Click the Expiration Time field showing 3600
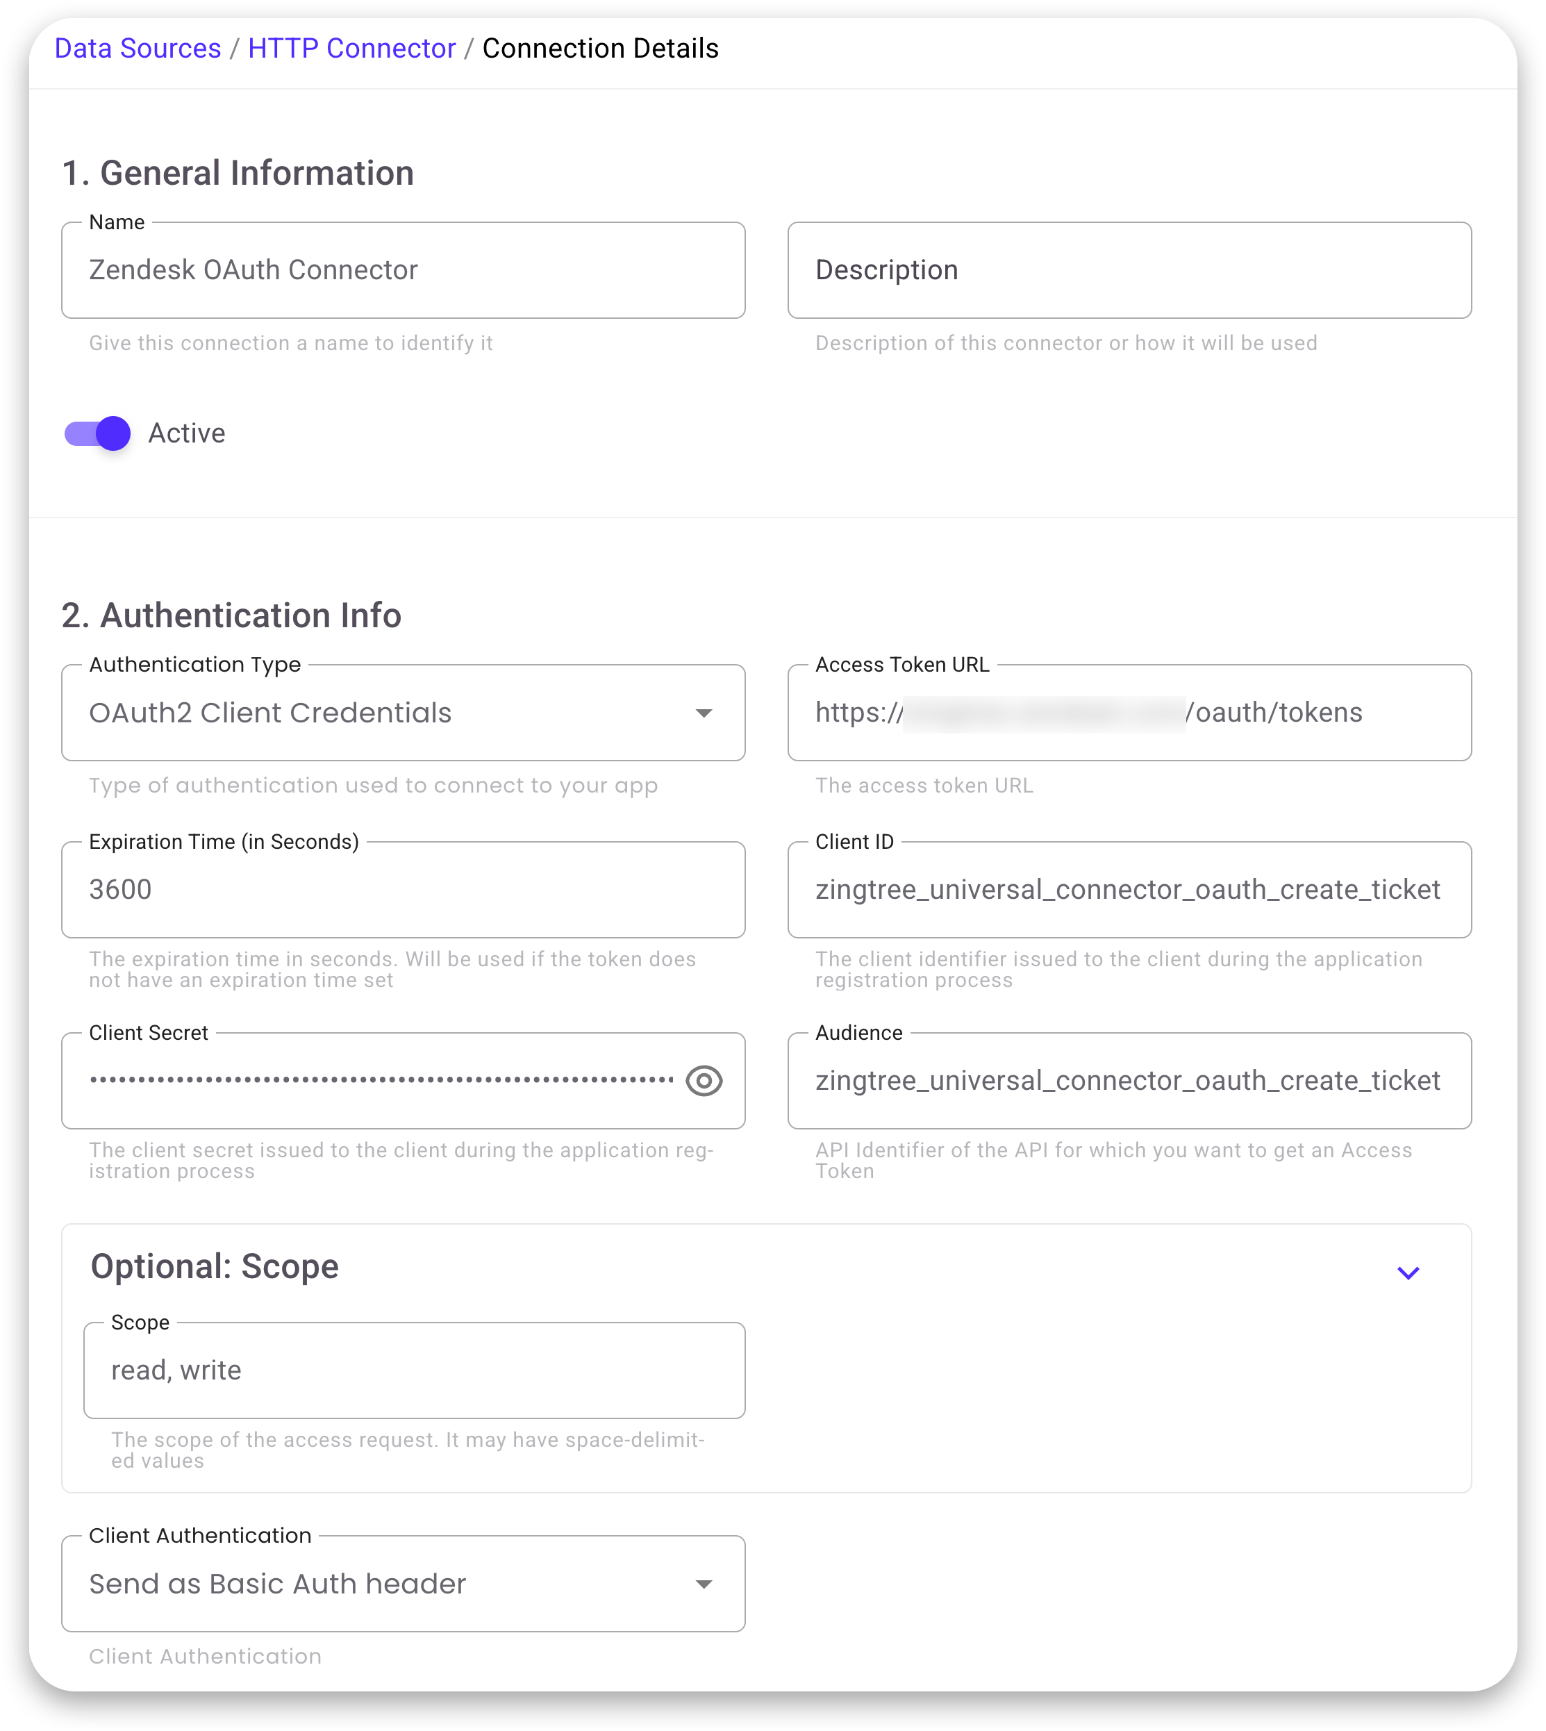The width and height of the screenshot is (1546, 1731). [x=404, y=889]
